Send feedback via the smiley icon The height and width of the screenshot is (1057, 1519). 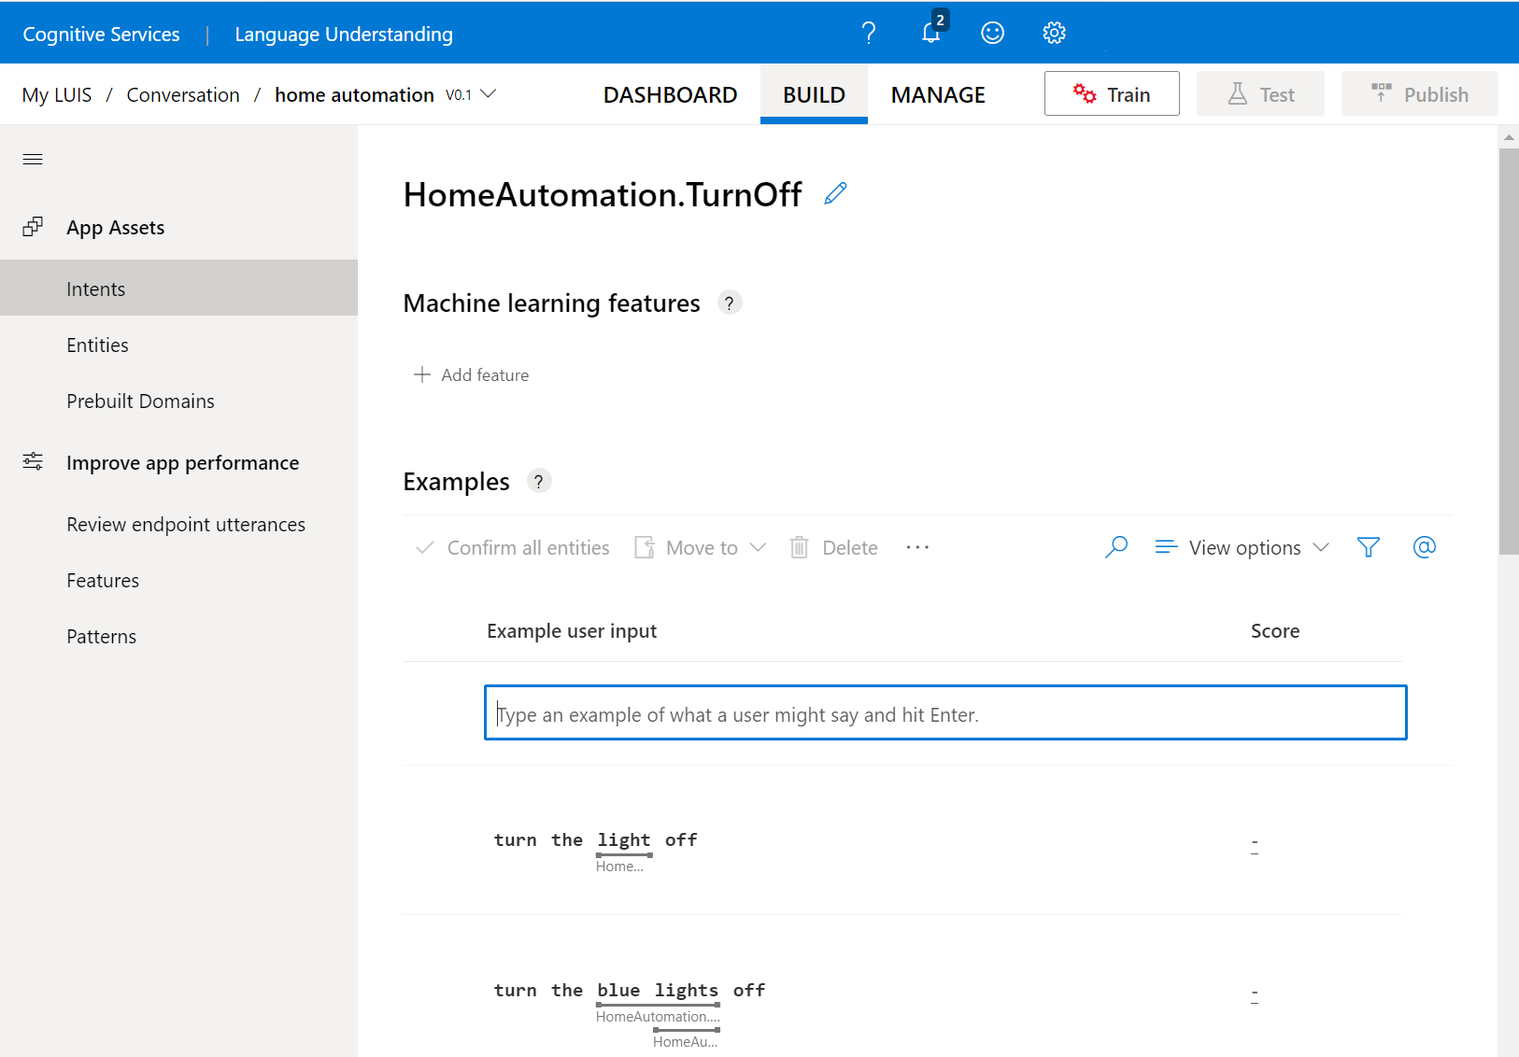pos(992,32)
